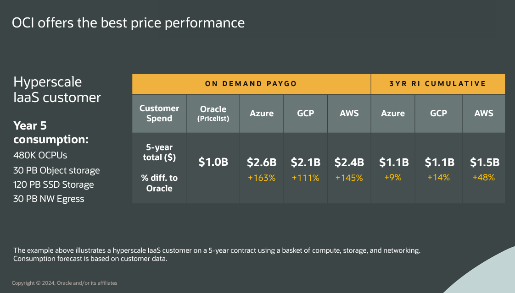515x293 pixels.
Task: Click the +163% difference value
Action: [x=262, y=178]
